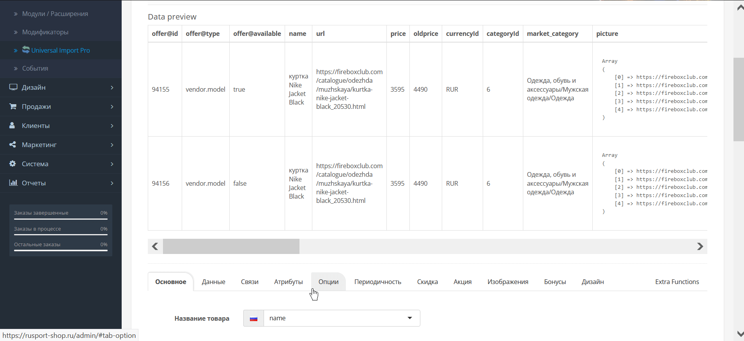Click the Russian flag language icon
Screen dimensions: 744x341
(253, 318)
